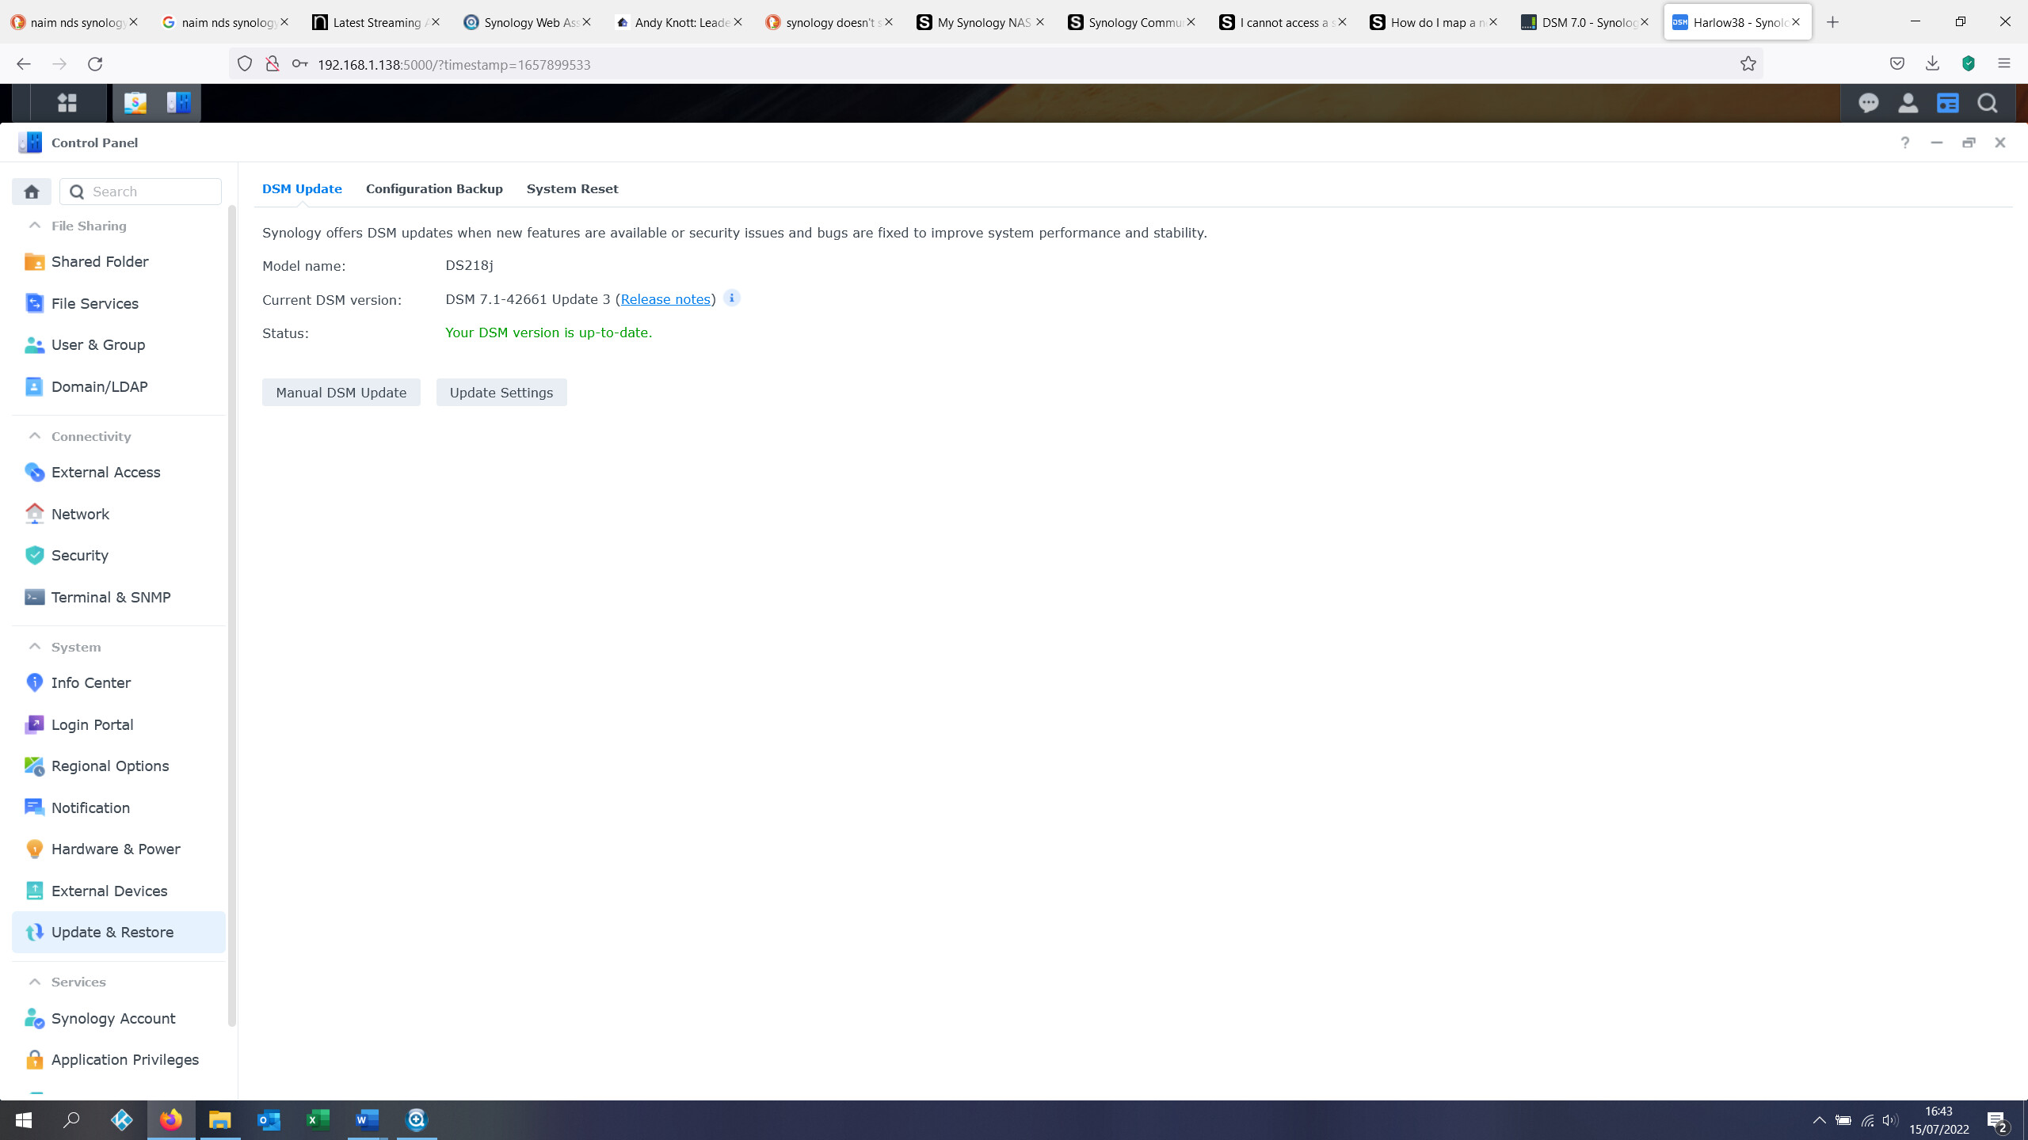The height and width of the screenshot is (1140, 2028).
Task: Open External Devices settings
Action: click(x=119, y=891)
